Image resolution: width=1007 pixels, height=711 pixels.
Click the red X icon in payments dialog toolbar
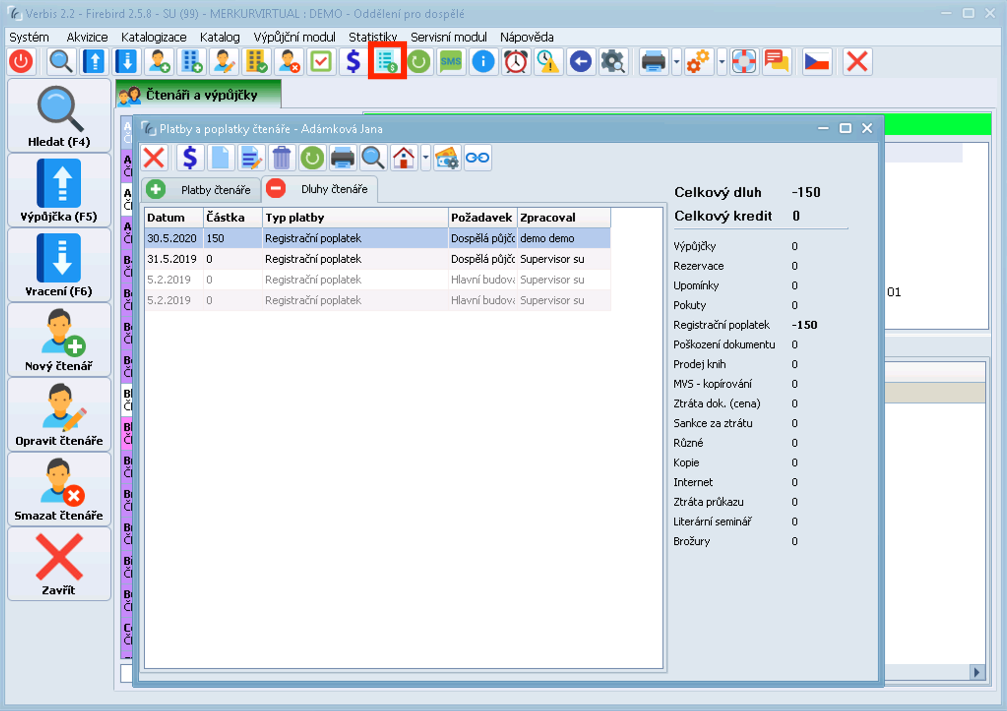(154, 158)
